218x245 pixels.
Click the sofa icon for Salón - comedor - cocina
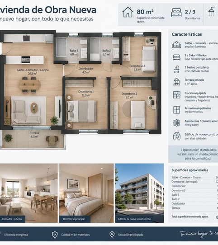click(x=176, y=45)
